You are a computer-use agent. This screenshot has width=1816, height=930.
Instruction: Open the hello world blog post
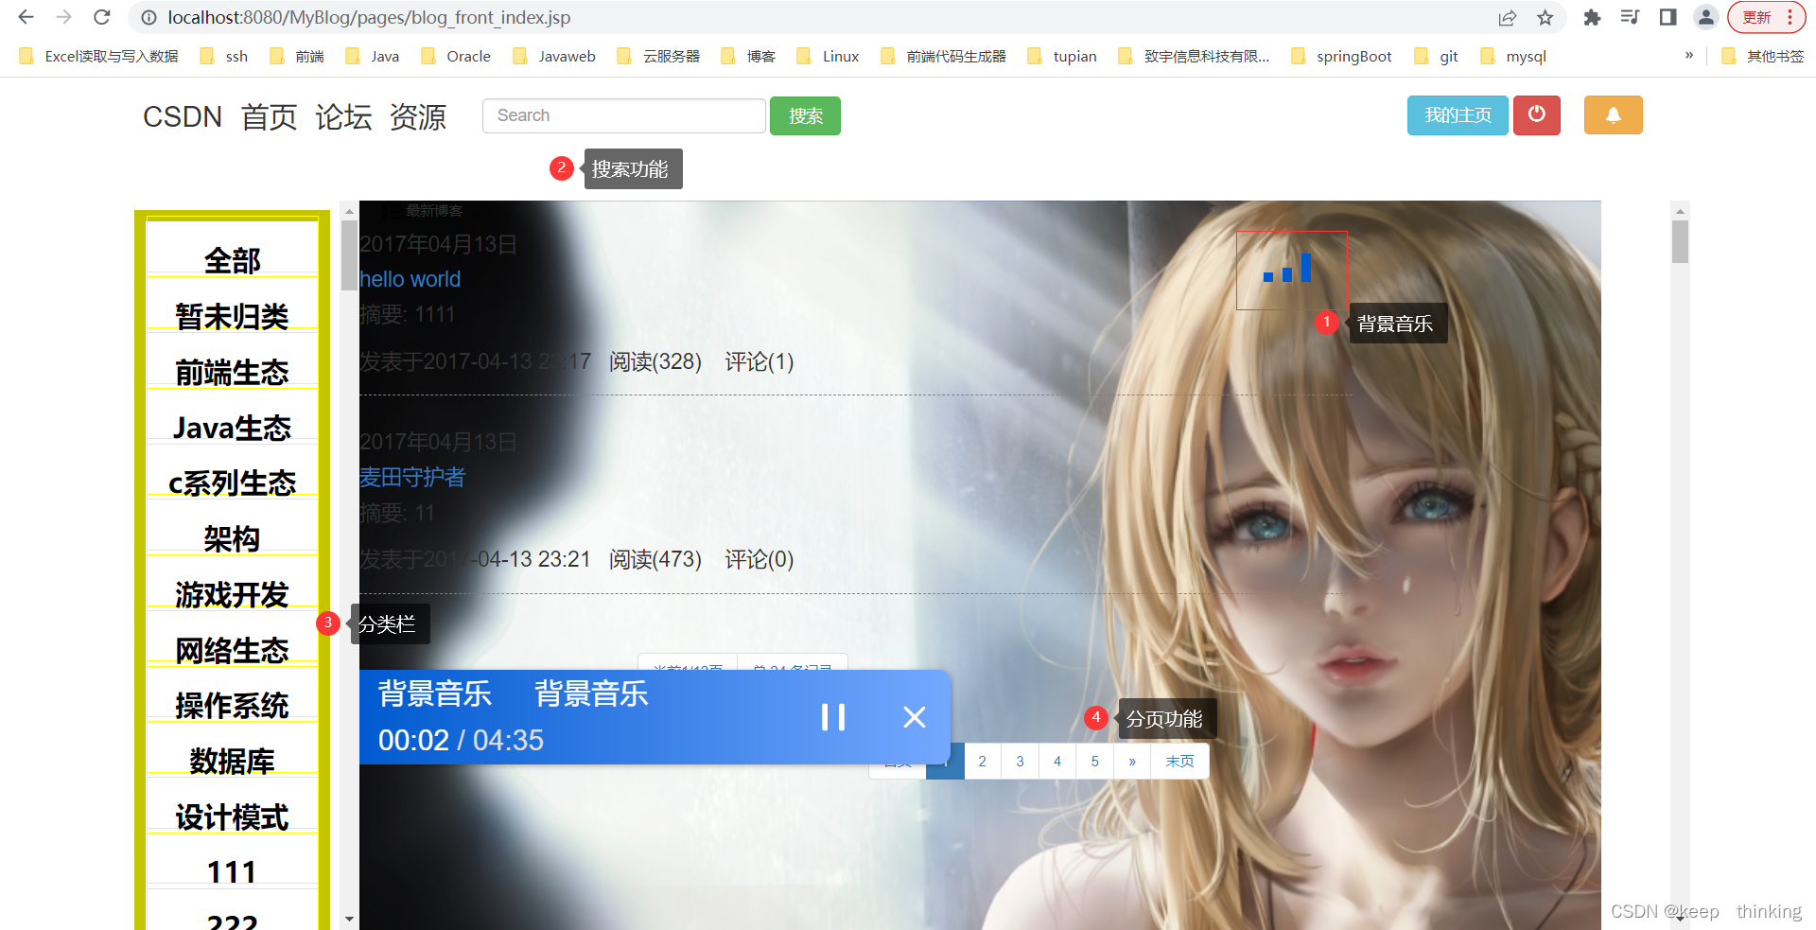click(x=410, y=279)
